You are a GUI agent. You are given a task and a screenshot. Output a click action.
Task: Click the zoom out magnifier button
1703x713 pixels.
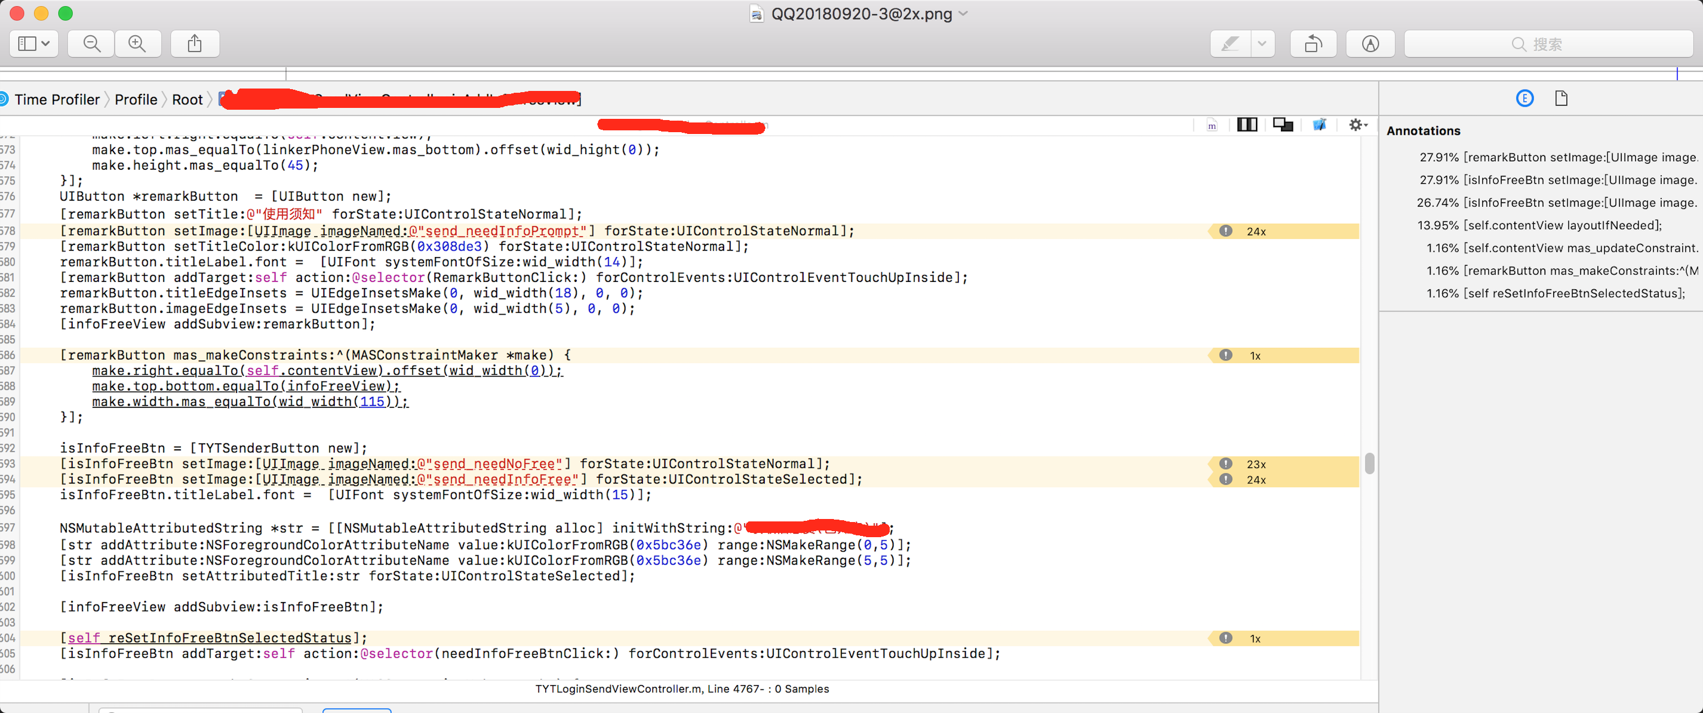tap(92, 44)
